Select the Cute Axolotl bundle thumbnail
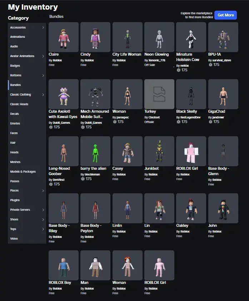249x301 pixels. click(64, 94)
